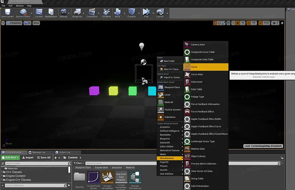Expand the Engine Content folder tree
Image resolution: width=295 pixels, height=190 pixels.
click(2, 176)
